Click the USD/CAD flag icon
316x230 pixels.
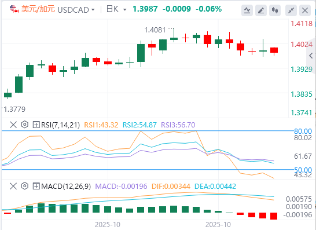pos(14,9)
